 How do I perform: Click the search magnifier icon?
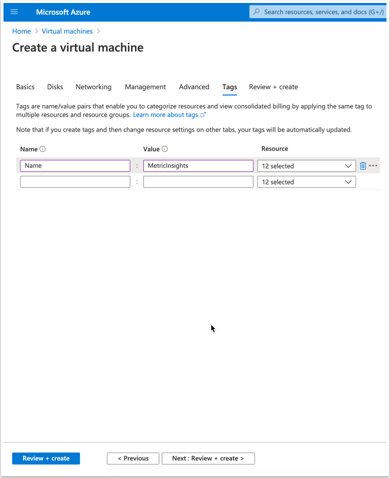[x=257, y=12]
